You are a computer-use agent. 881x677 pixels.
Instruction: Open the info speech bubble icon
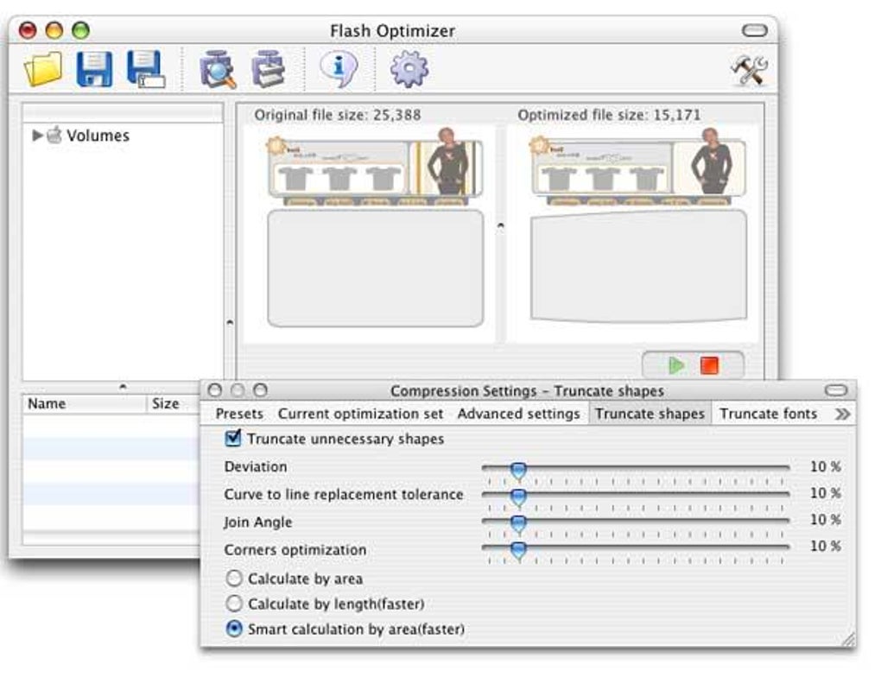click(339, 69)
